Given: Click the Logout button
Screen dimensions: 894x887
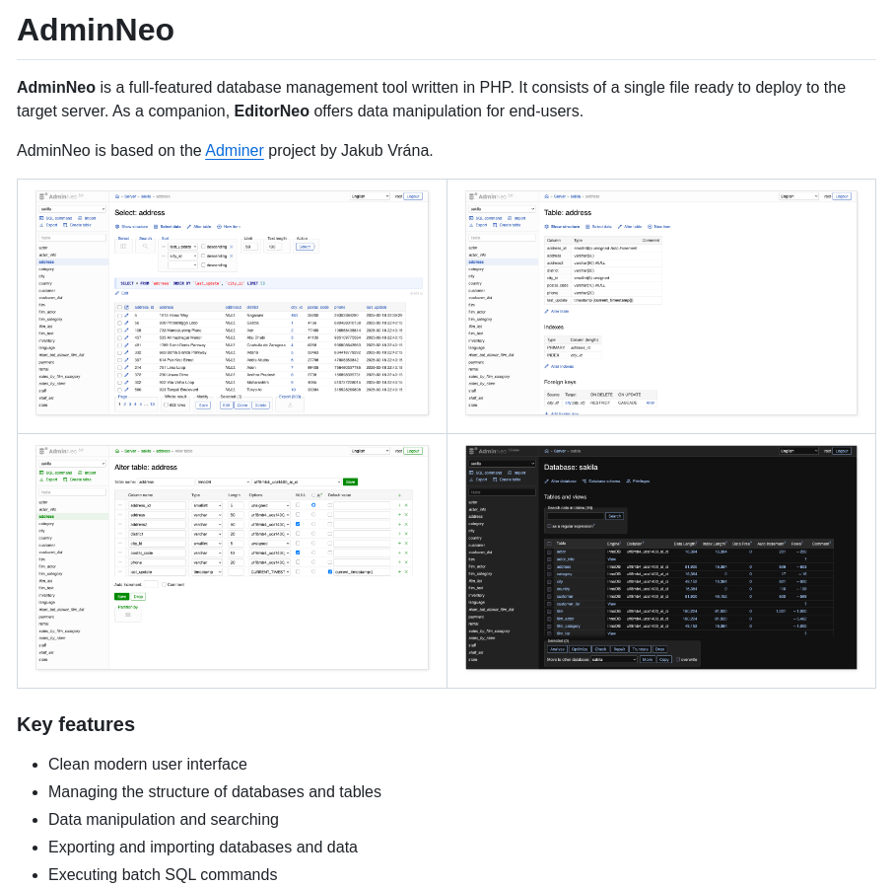Looking at the screenshot, I should (x=412, y=196).
